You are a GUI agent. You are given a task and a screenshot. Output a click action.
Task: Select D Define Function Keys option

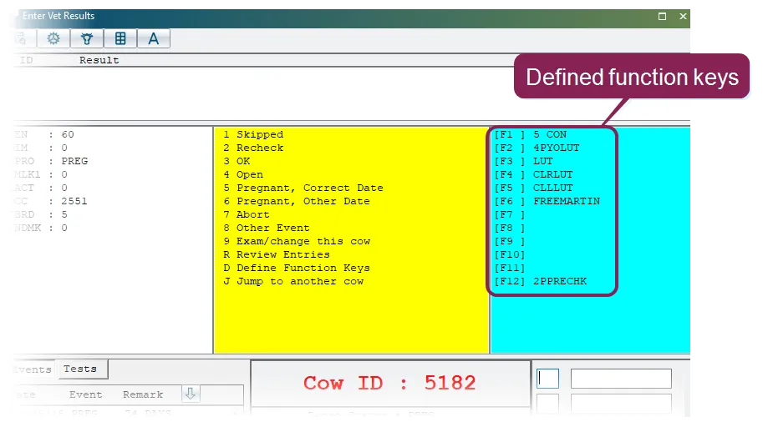coord(297,269)
